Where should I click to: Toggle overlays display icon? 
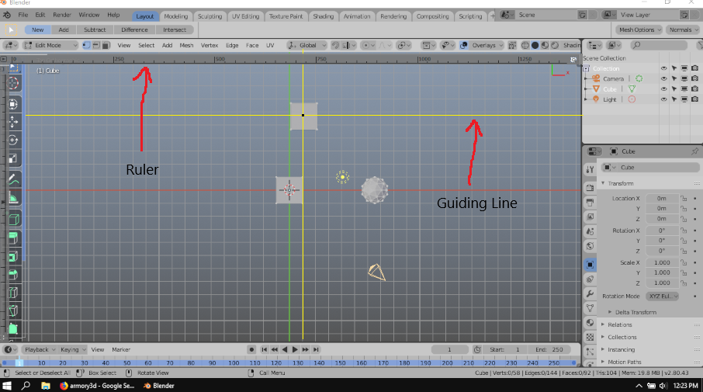(464, 45)
